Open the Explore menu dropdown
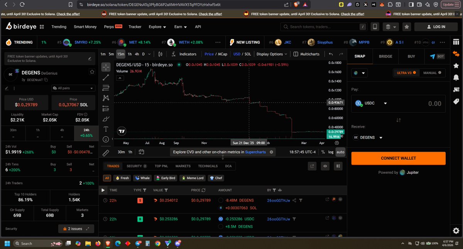This screenshot has height=249, width=463. [x=157, y=27]
